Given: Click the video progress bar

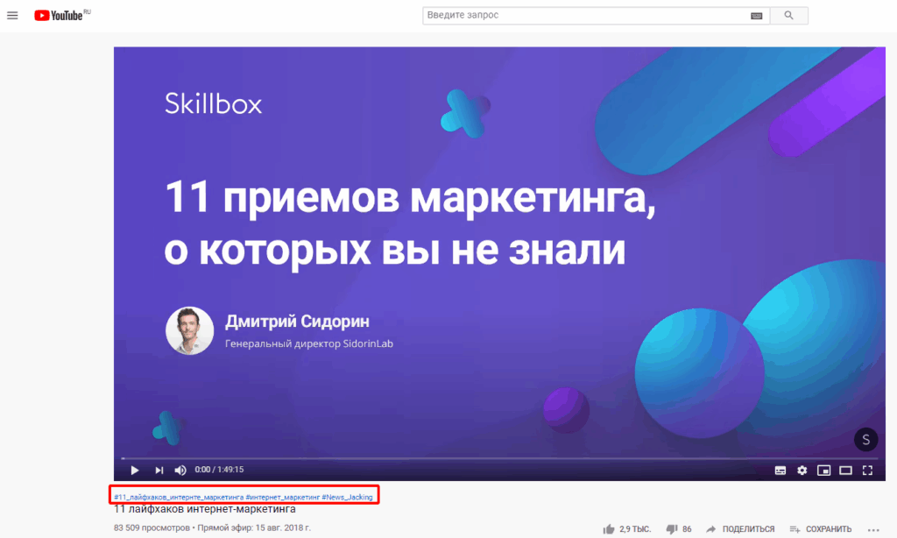Looking at the screenshot, I should 498,458.
